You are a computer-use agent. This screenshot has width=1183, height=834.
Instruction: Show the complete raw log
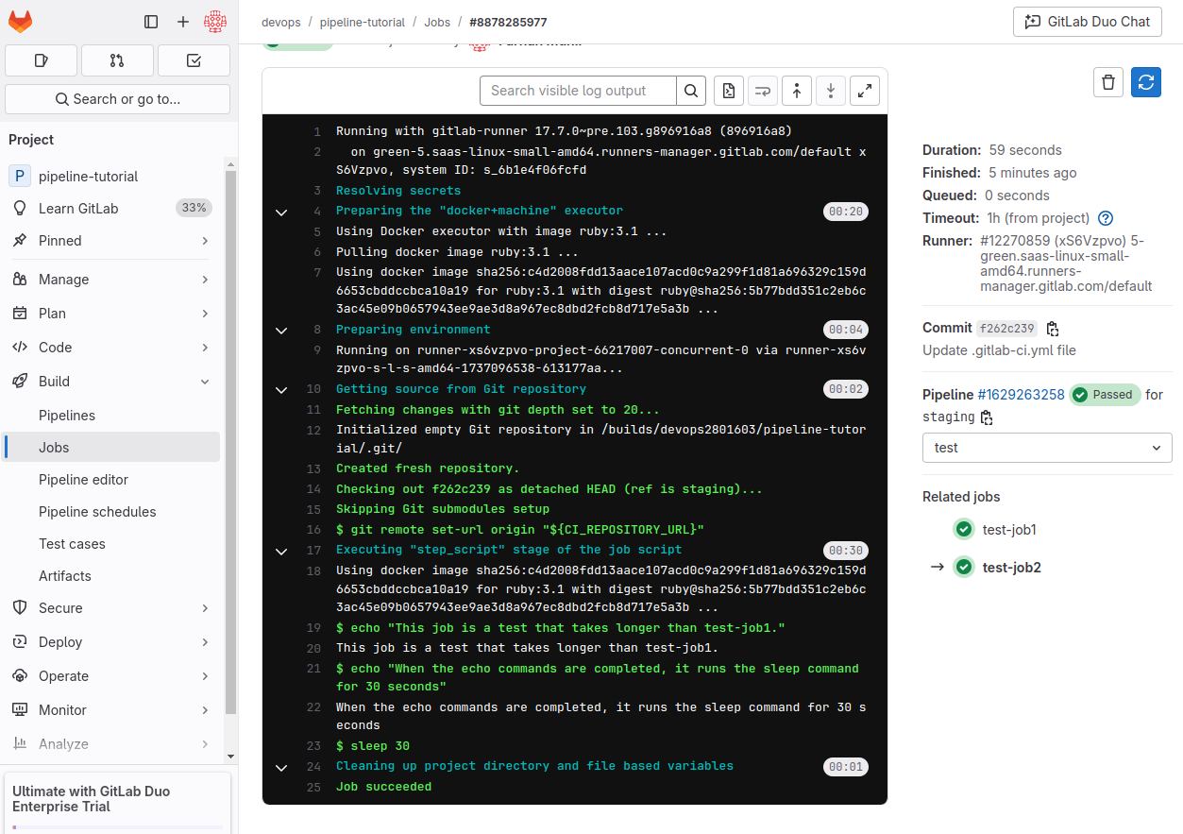pyautogui.click(x=729, y=91)
